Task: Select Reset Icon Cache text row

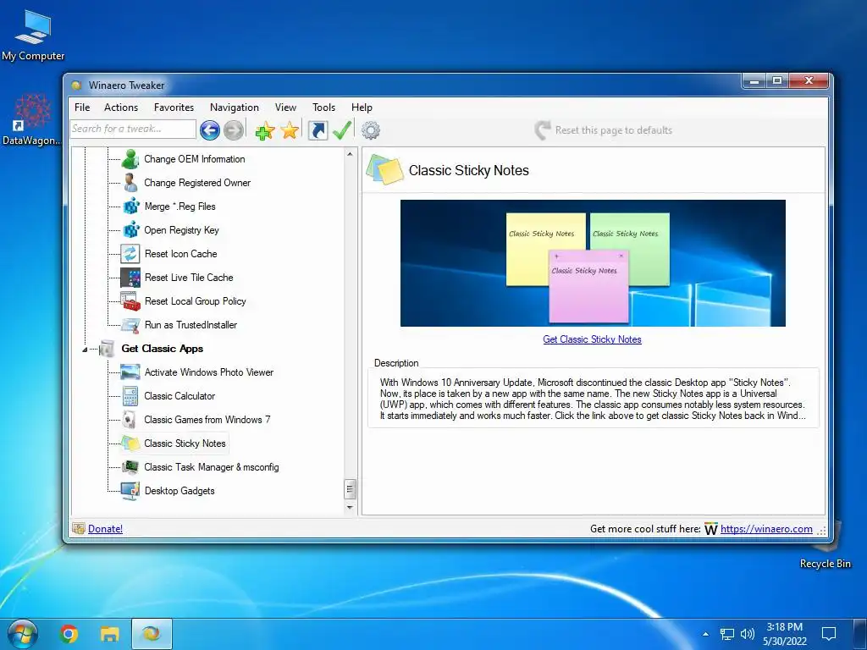Action: (x=181, y=254)
